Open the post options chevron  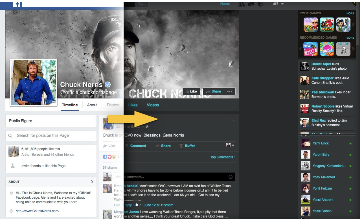coord(234,120)
